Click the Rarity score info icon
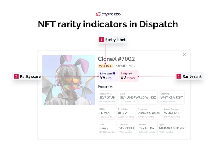Image resolution: width=216 pixels, height=152 pixels. pyautogui.click(x=114, y=73)
